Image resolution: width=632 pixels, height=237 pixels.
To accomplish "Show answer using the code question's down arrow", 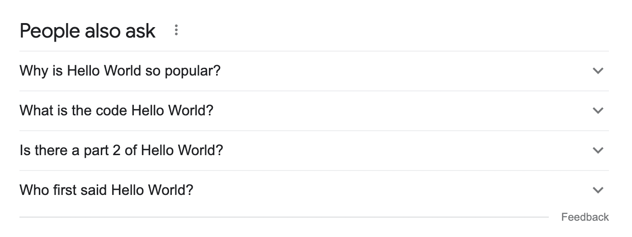I will (x=598, y=111).
